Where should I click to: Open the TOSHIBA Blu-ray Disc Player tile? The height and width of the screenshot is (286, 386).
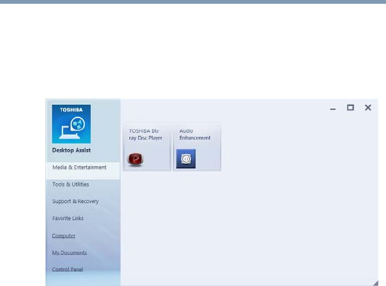click(x=147, y=147)
